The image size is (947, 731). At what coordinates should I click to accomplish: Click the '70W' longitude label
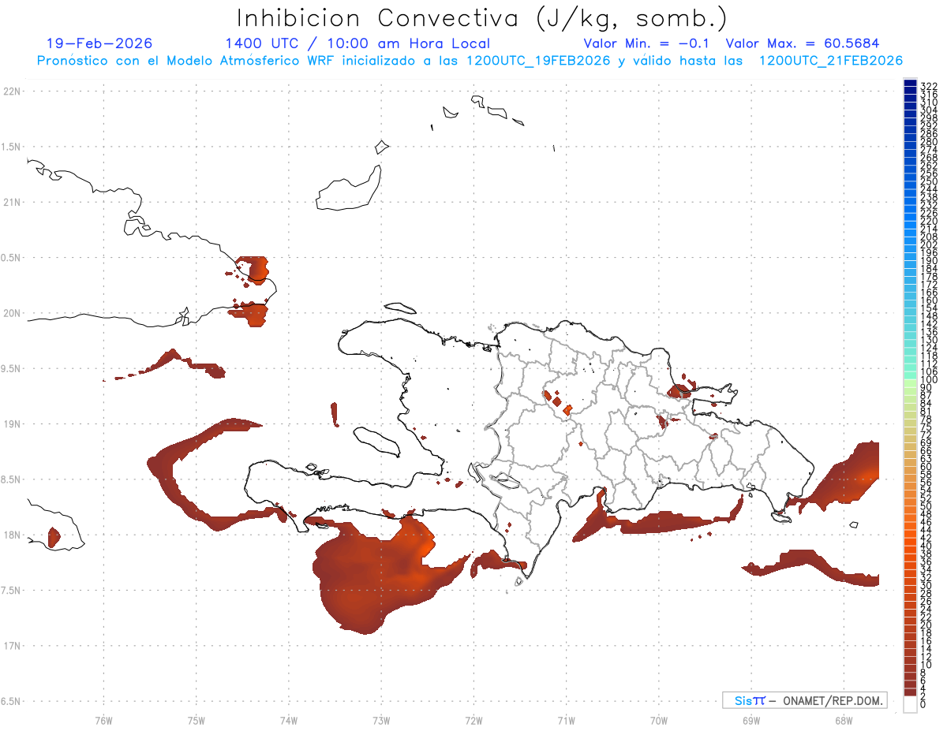pos(658,719)
